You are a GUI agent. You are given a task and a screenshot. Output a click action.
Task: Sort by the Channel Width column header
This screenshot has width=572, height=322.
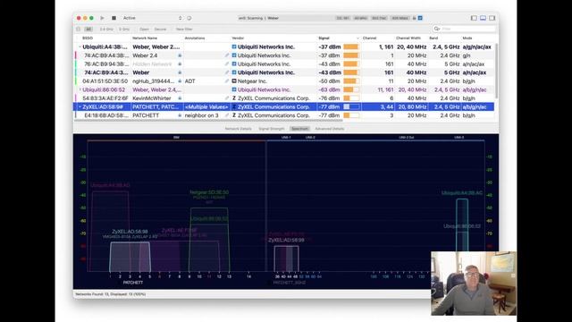click(x=408, y=38)
